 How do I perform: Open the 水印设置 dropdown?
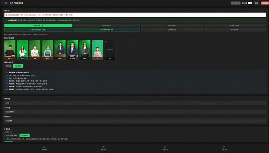(x=135, y=112)
